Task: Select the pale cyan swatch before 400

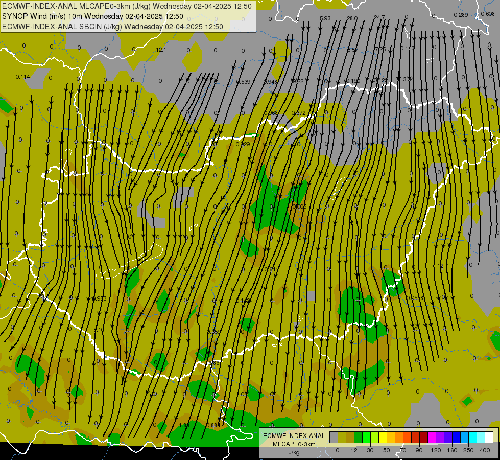Action: [x=481, y=438]
